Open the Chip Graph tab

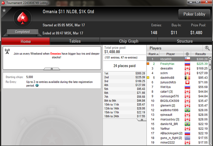(129, 41)
